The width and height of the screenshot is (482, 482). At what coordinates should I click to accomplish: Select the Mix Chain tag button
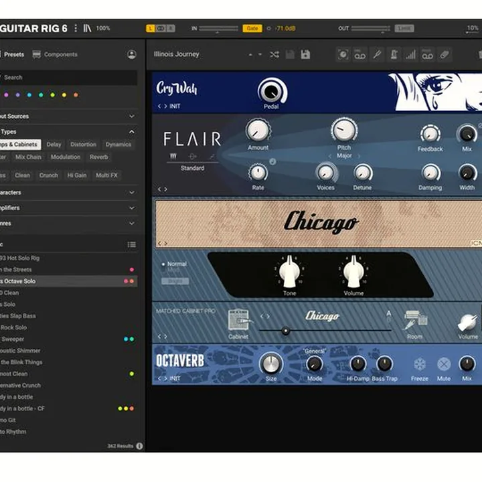point(28,157)
